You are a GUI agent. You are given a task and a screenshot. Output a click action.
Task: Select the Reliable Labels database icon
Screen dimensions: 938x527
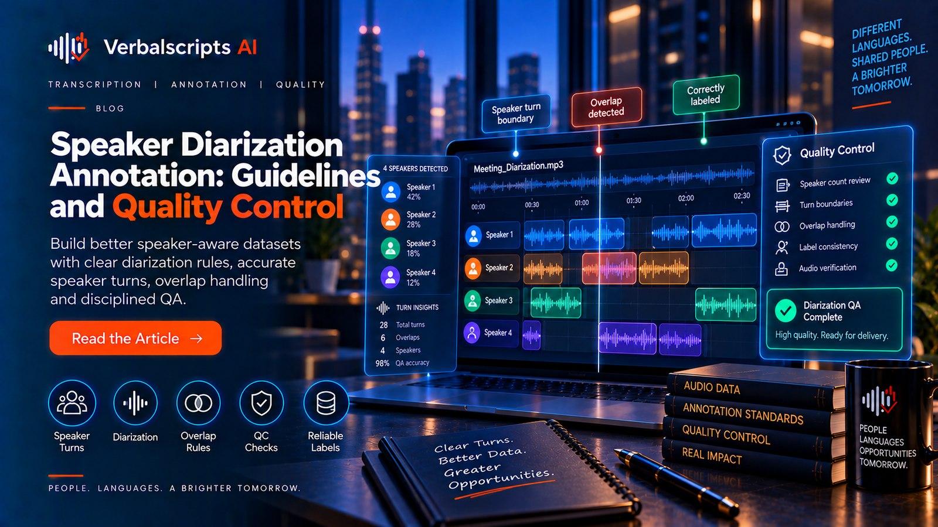(326, 403)
